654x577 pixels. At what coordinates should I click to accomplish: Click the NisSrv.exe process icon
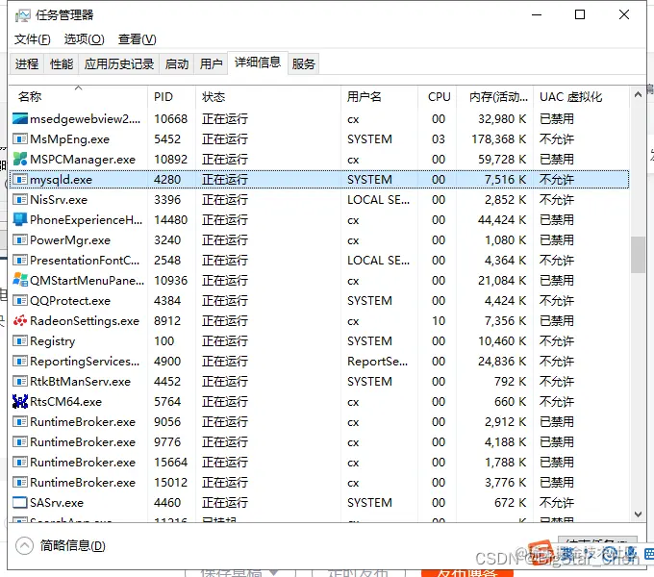pos(20,199)
